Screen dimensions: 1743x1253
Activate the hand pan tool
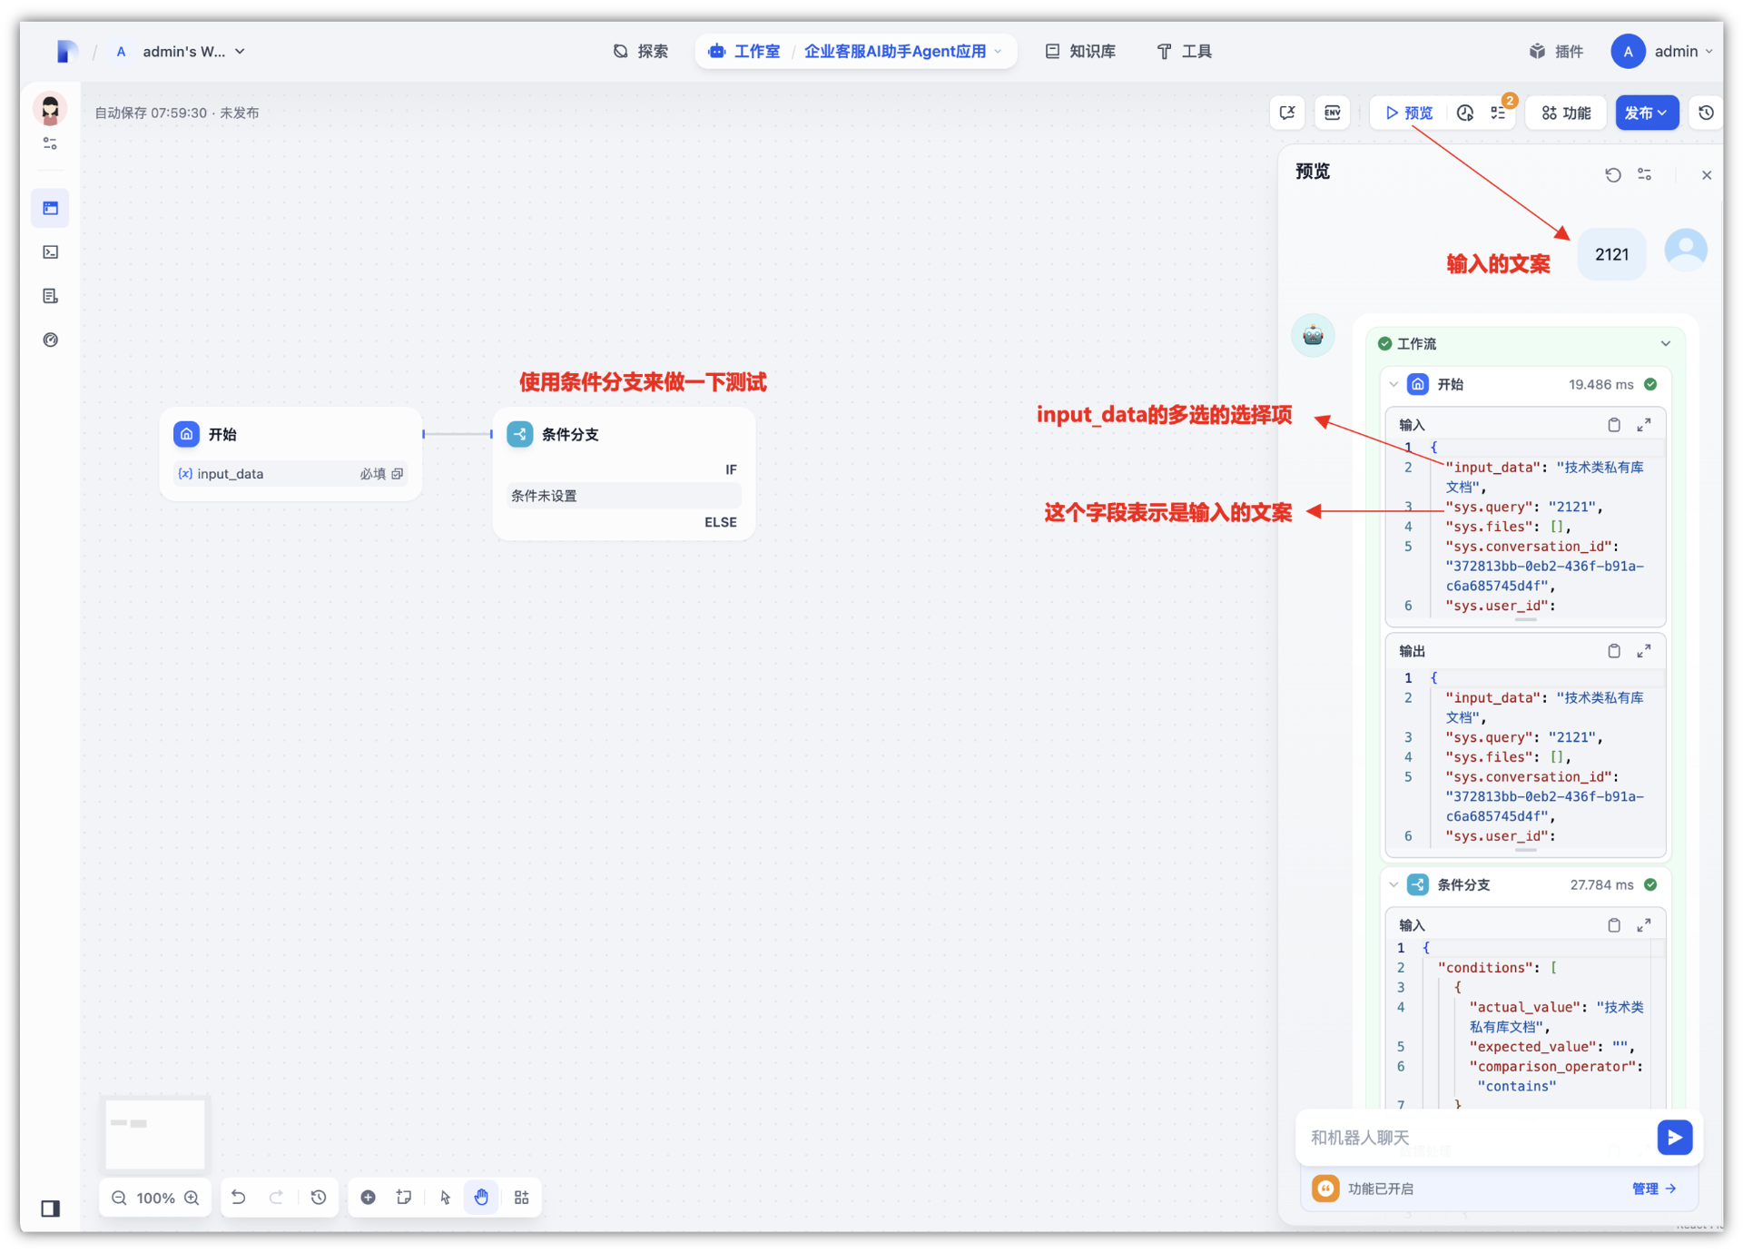(x=481, y=1198)
